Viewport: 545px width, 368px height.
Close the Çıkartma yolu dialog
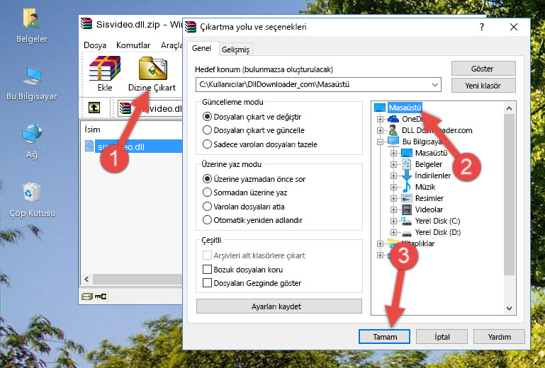pyautogui.click(x=514, y=27)
